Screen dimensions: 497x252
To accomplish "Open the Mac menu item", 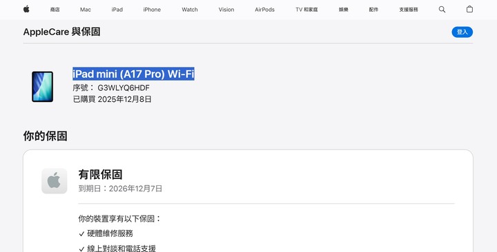I will coord(86,10).
